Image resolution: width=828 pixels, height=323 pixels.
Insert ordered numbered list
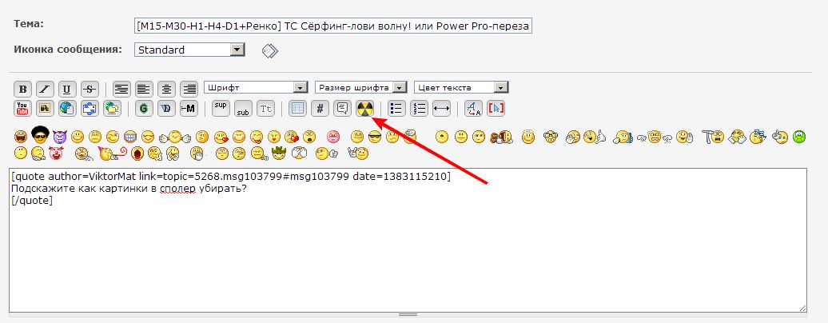pyautogui.click(x=419, y=109)
